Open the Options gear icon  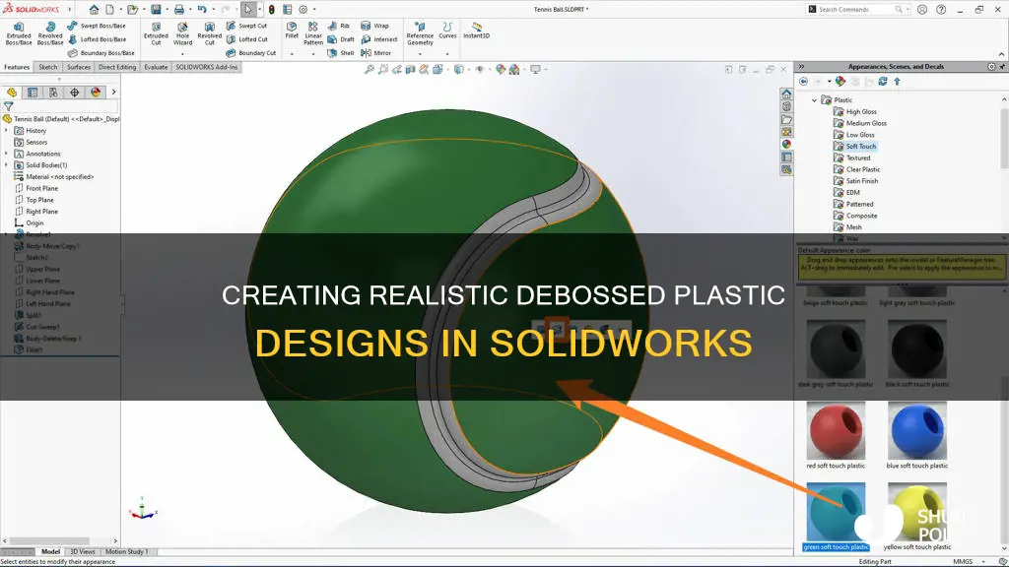point(303,10)
